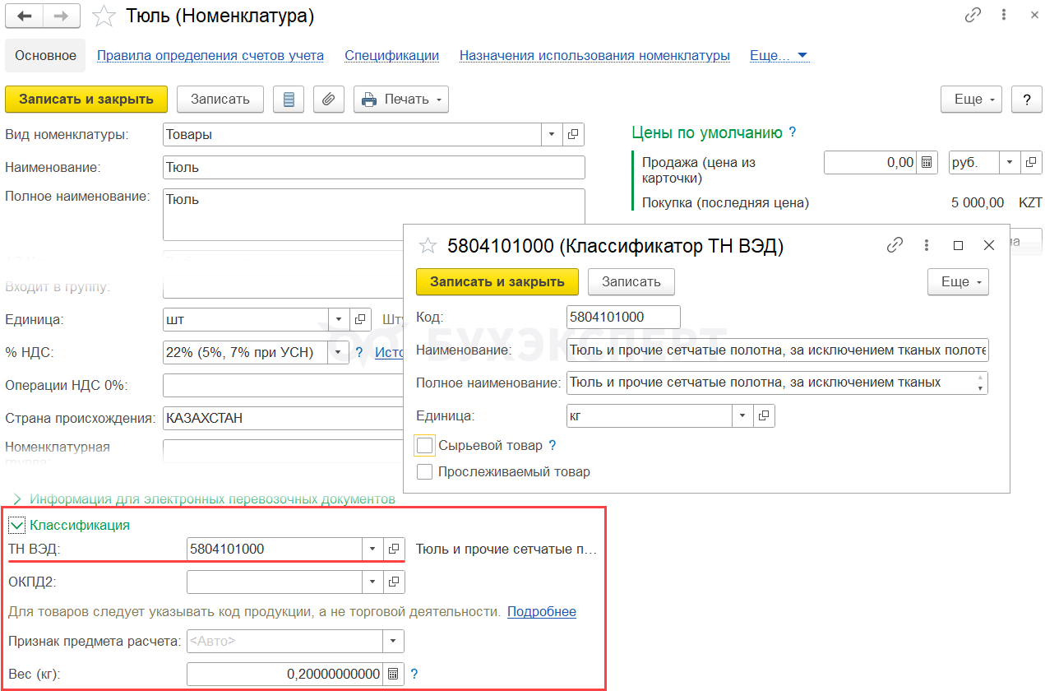1045x691 pixels.
Task: Click Продажа price 0,00 field
Action: coord(871,162)
